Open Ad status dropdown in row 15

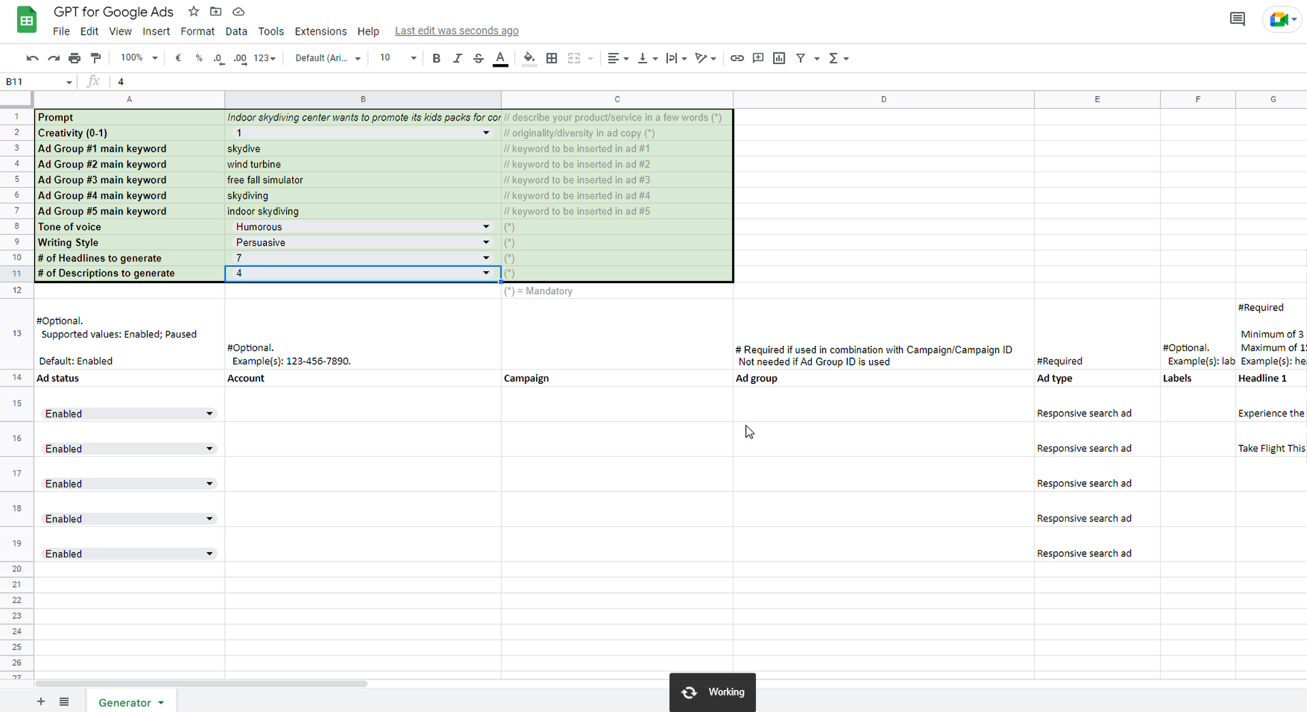click(x=210, y=414)
